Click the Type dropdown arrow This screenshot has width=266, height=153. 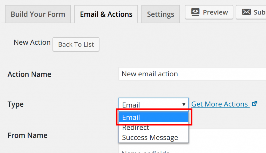184,105
